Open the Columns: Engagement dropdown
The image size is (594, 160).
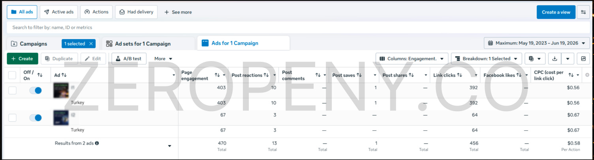click(412, 59)
